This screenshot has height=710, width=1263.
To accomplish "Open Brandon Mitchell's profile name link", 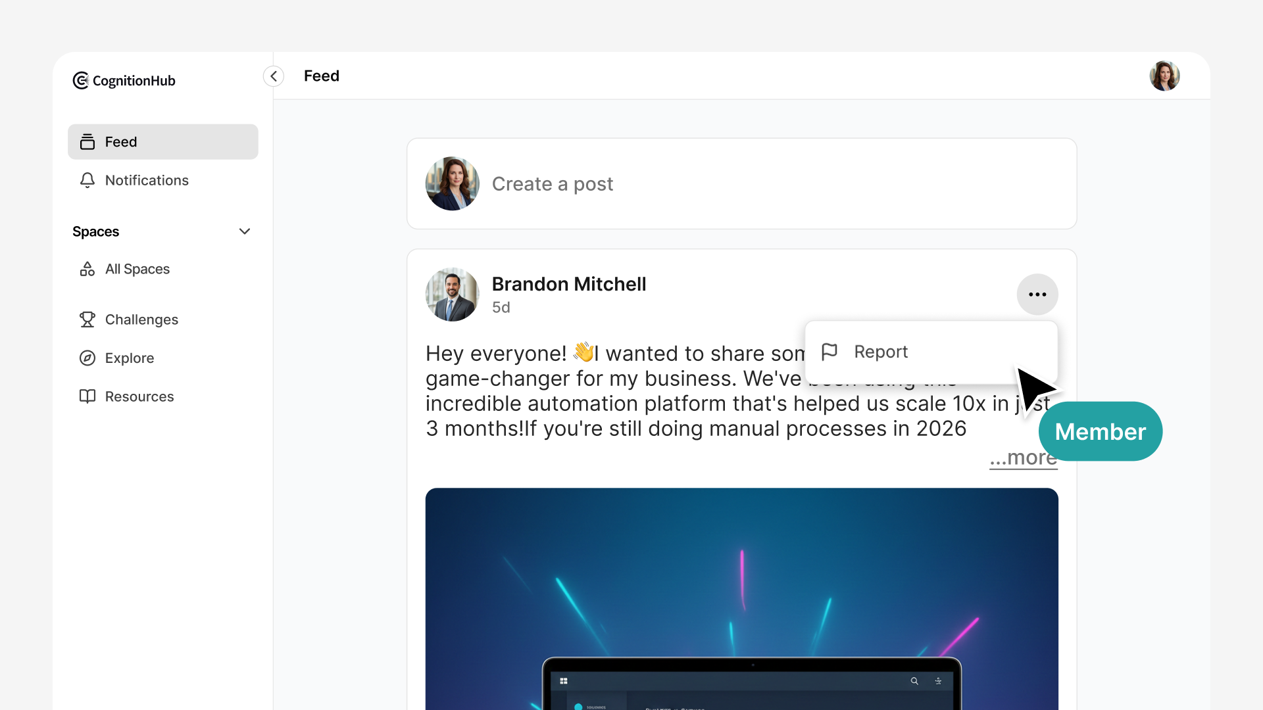I will (569, 284).
